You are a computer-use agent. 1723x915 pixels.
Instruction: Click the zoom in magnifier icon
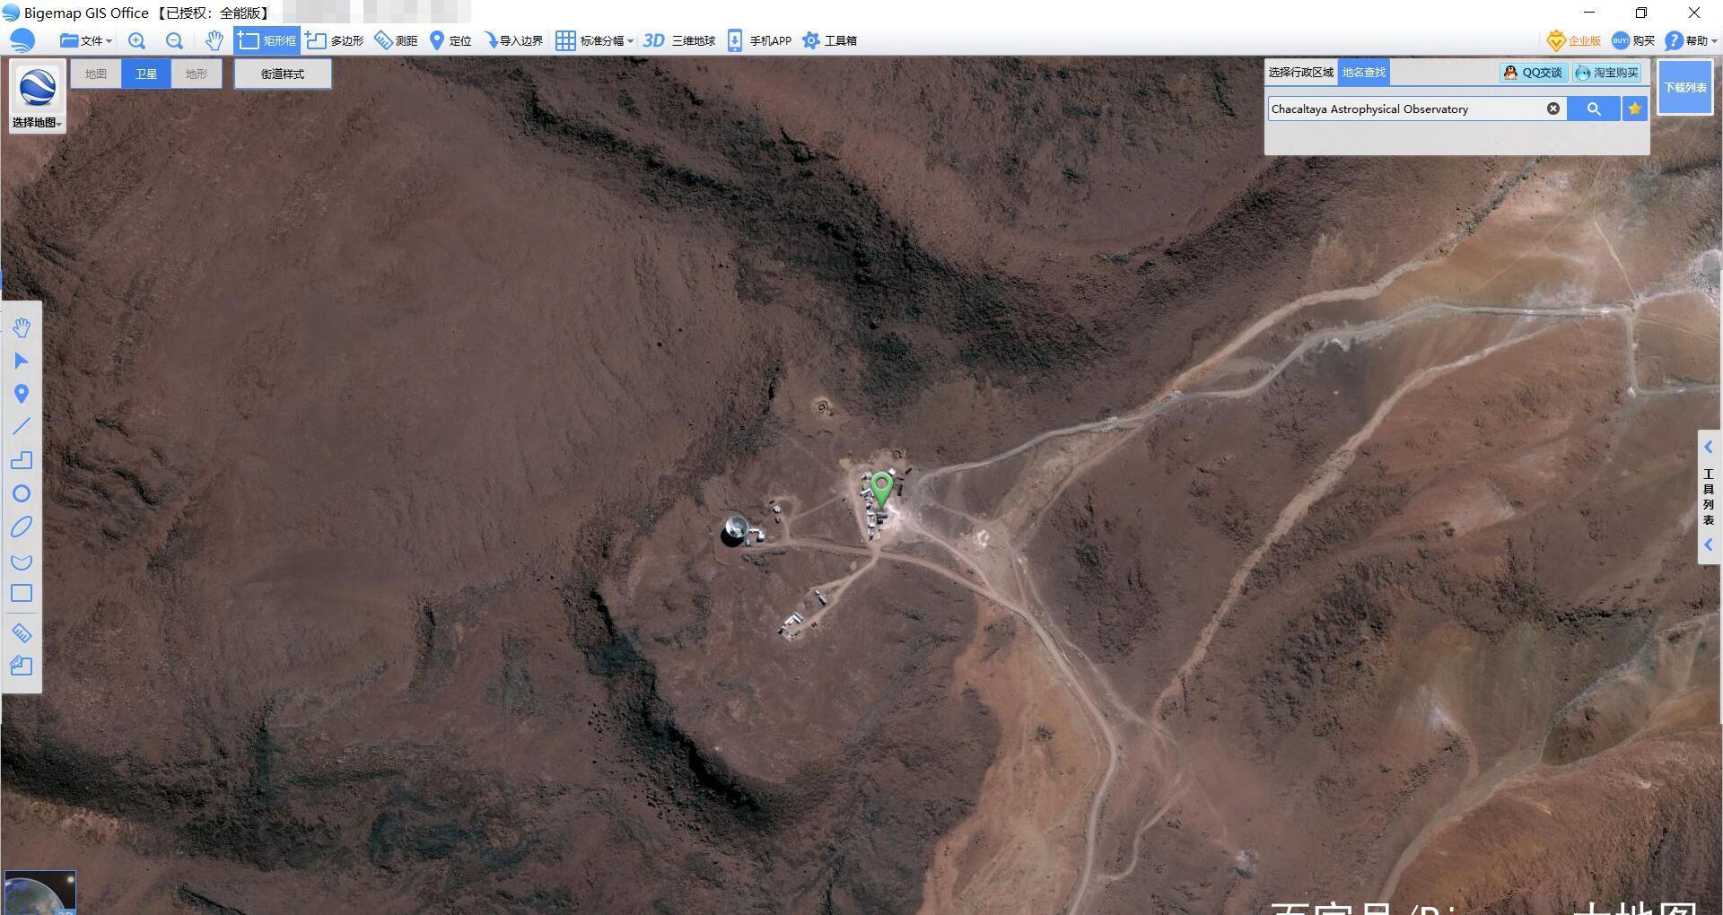pyautogui.click(x=136, y=40)
